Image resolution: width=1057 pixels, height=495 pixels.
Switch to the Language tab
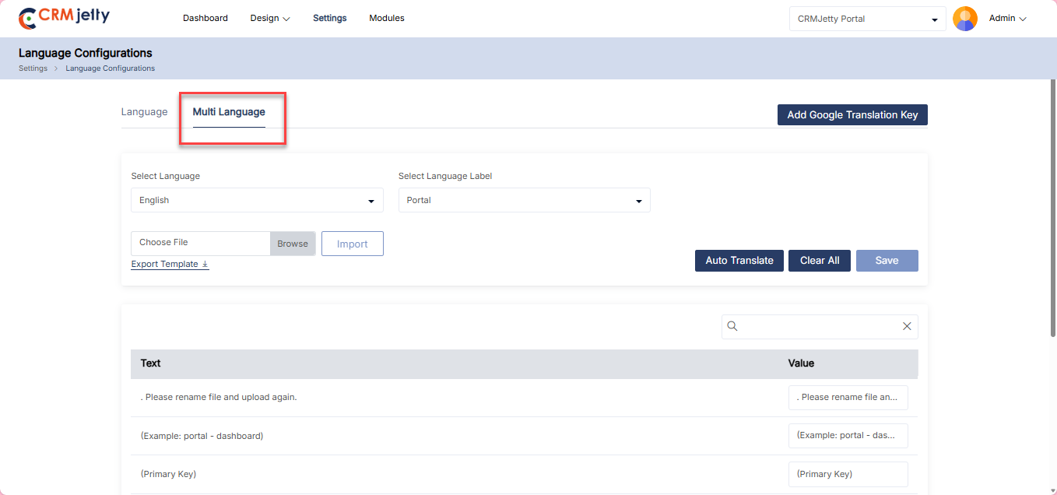[x=144, y=112]
